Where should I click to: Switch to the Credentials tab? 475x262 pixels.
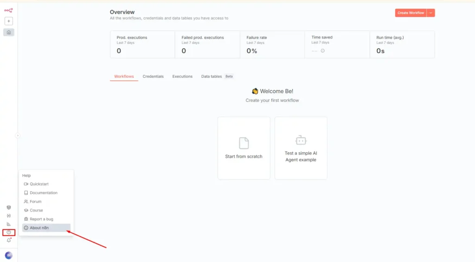pos(153,76)
